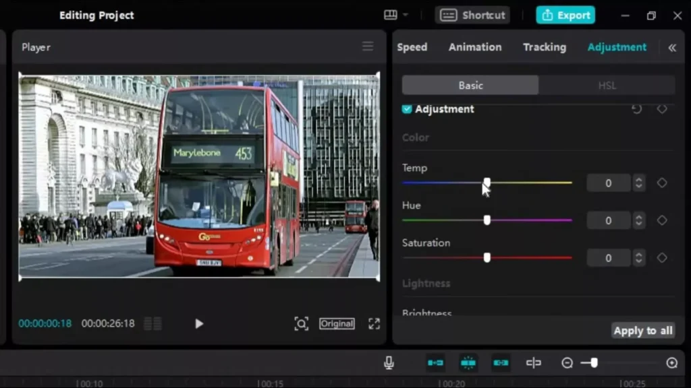Open the layout view dropdown in the title bar
691x388 pixels.
[x=395, y=14]
